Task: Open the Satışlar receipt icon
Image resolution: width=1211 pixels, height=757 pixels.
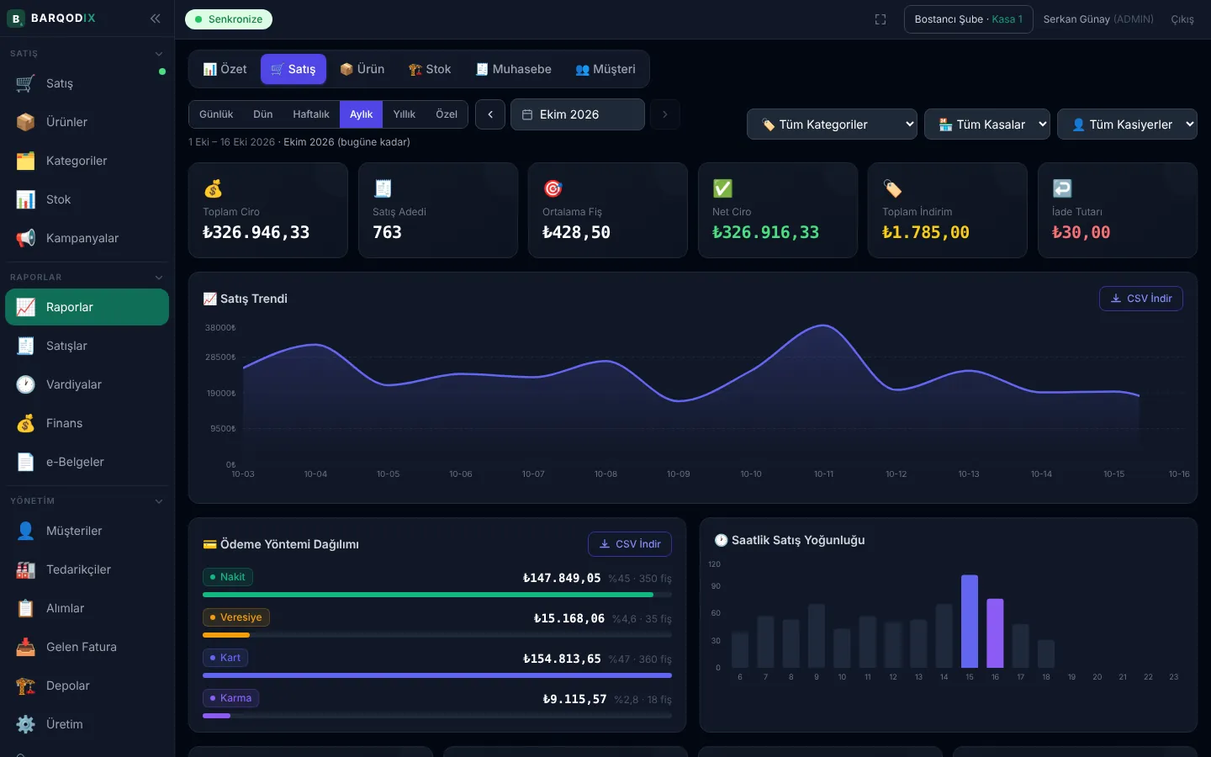Action: (26, 346)
